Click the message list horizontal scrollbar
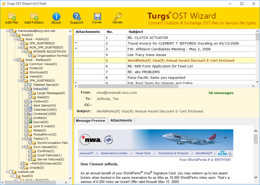260x185 pixels. [128, 86]
